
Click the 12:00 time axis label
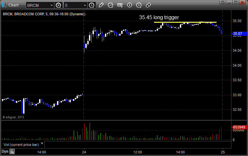[x=138, y=152]
